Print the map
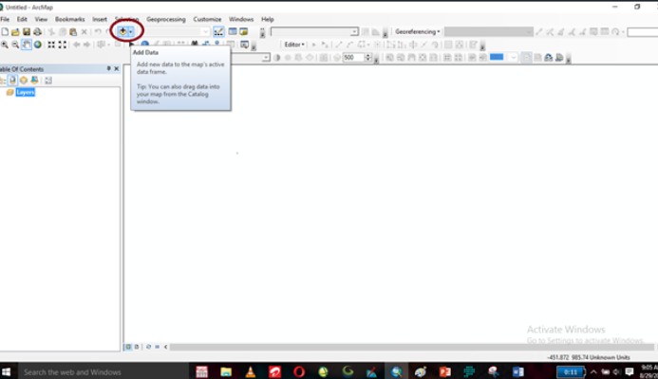This screenshot has width=658, height=379. (x=37, y=32)
